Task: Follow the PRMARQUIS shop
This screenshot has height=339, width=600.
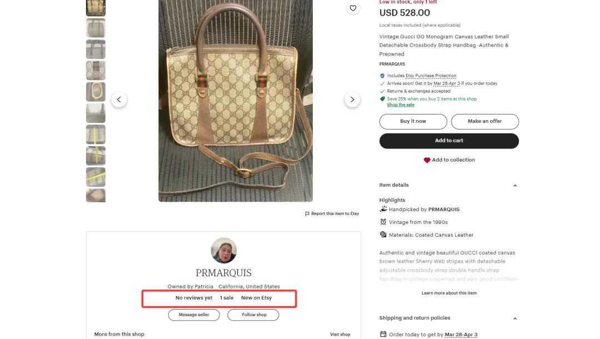Action: [x=254, y=315]
